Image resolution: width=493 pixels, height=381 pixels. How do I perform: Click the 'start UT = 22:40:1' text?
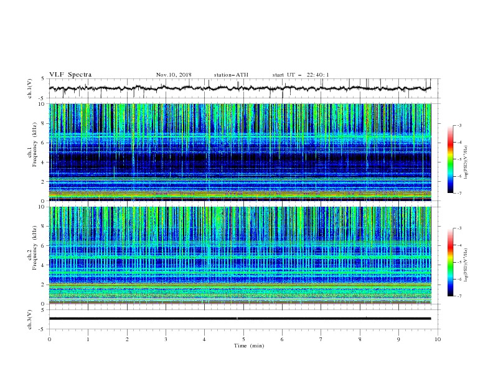pos(301,75)
